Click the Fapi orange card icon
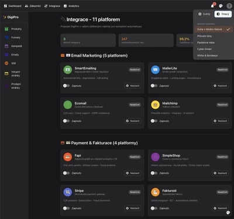The height and width of the screenshot is (219, 234). pos(68,157)
